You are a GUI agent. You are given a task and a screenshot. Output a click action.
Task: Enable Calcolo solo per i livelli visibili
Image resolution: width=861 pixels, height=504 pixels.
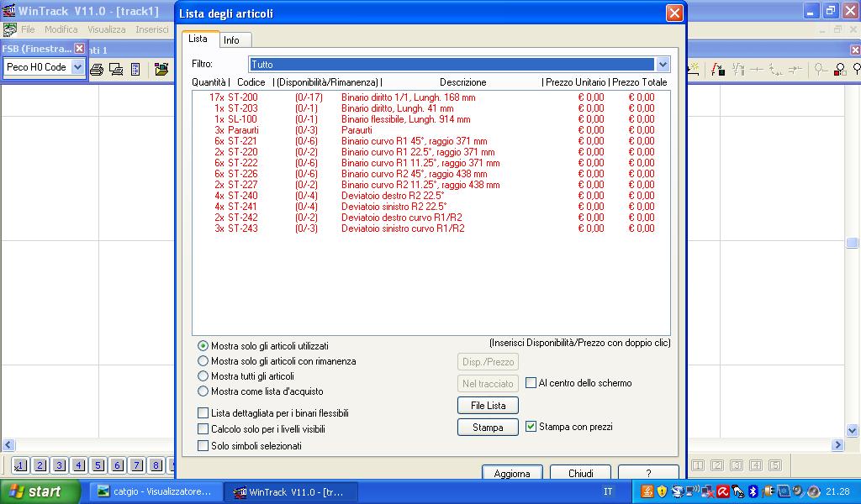point(203,429)
